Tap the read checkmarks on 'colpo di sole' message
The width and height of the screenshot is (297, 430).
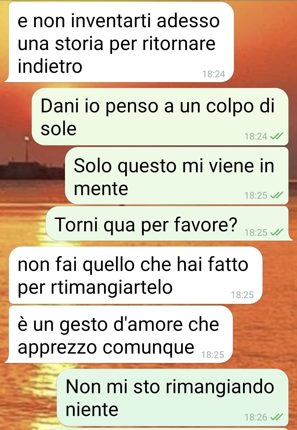click(277, 136)
